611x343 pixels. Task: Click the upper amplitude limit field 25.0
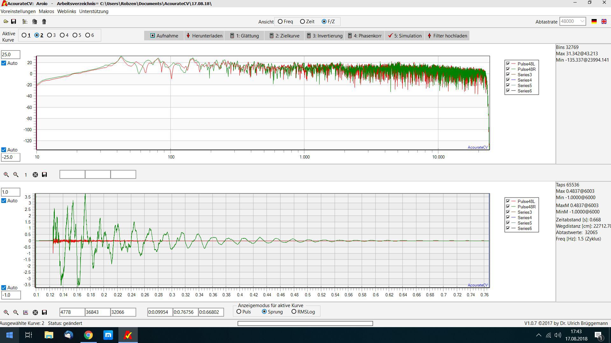click(11, 55)
